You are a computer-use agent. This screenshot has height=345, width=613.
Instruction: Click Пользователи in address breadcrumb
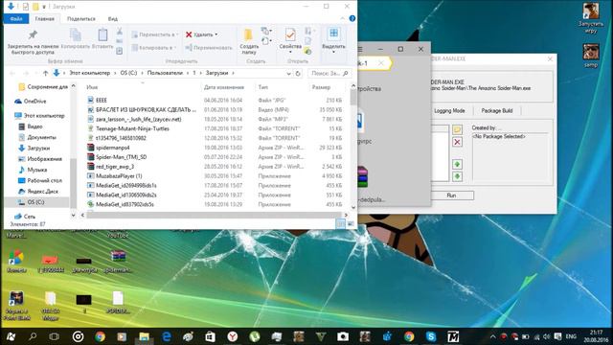point(165,73)
